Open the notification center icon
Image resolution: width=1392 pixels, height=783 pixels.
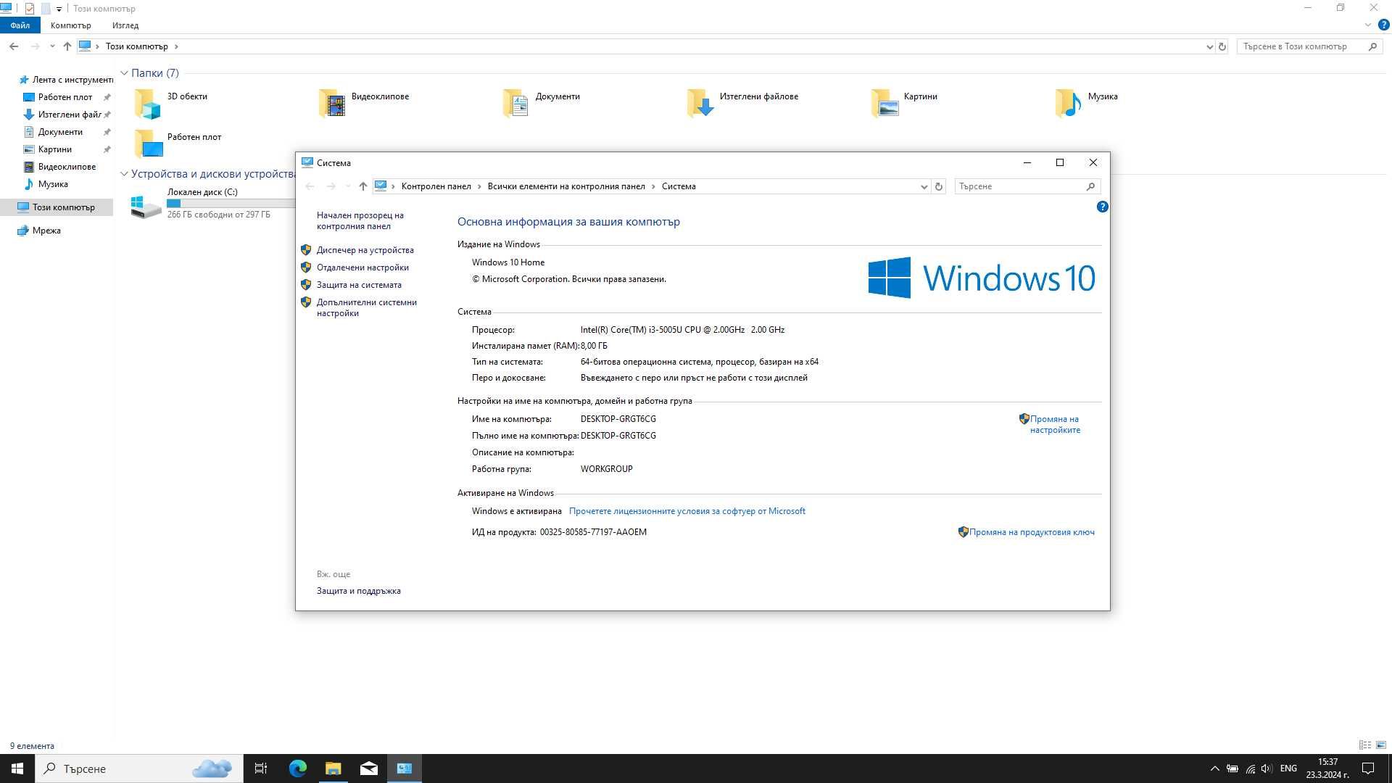[1368, 768]
